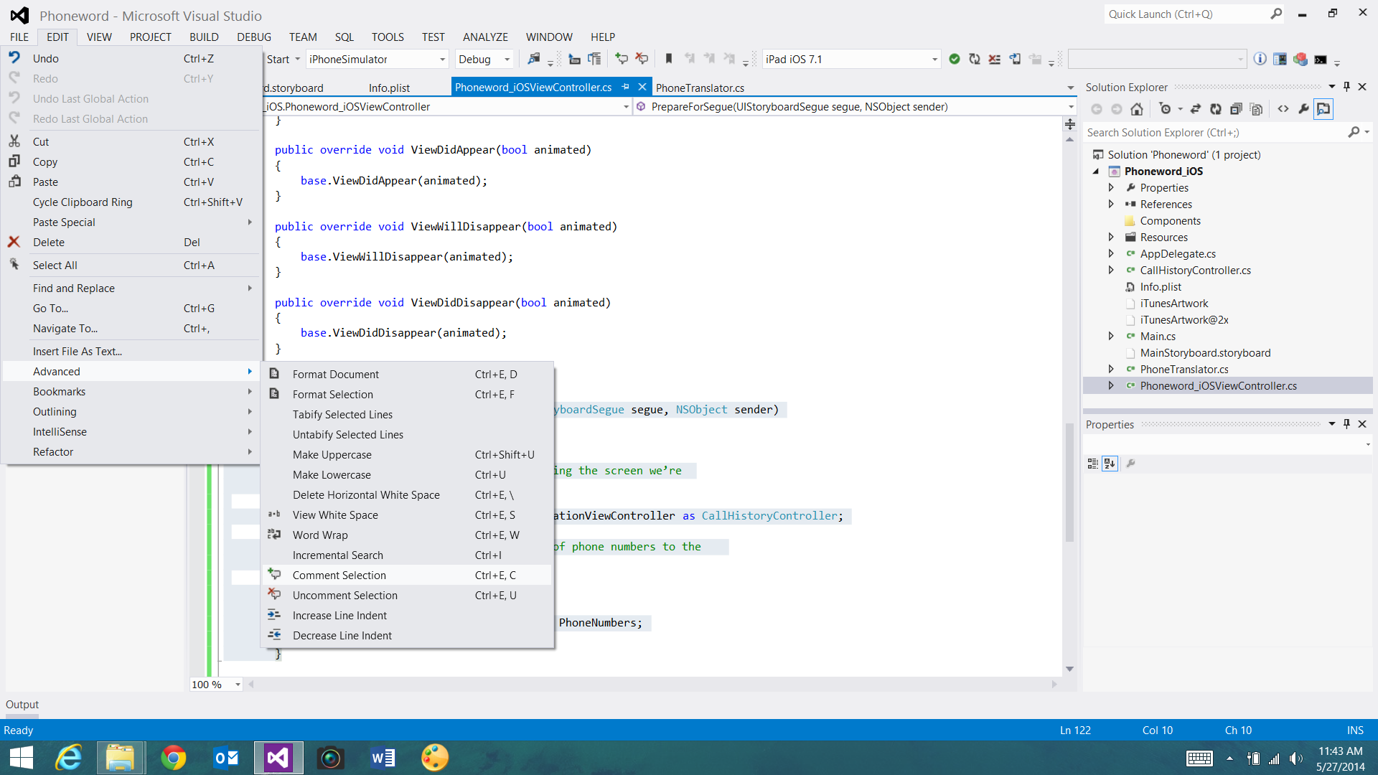Screen dimensions: 1378x775
Task: Open the iPad iOS 7.1 device dropdown
Action: click(934, 60)
